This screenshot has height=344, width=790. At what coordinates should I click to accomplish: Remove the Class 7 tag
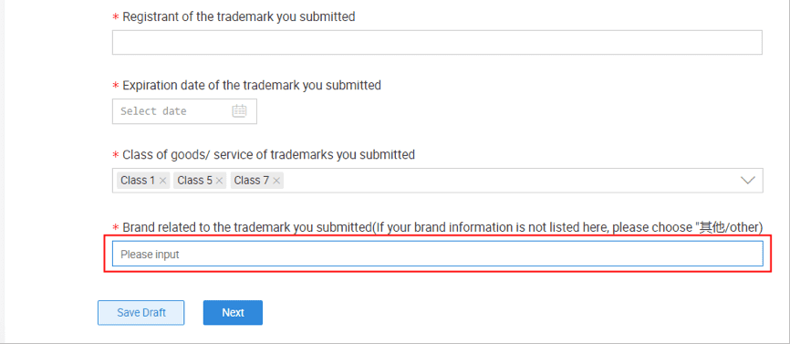click(276, 181)
